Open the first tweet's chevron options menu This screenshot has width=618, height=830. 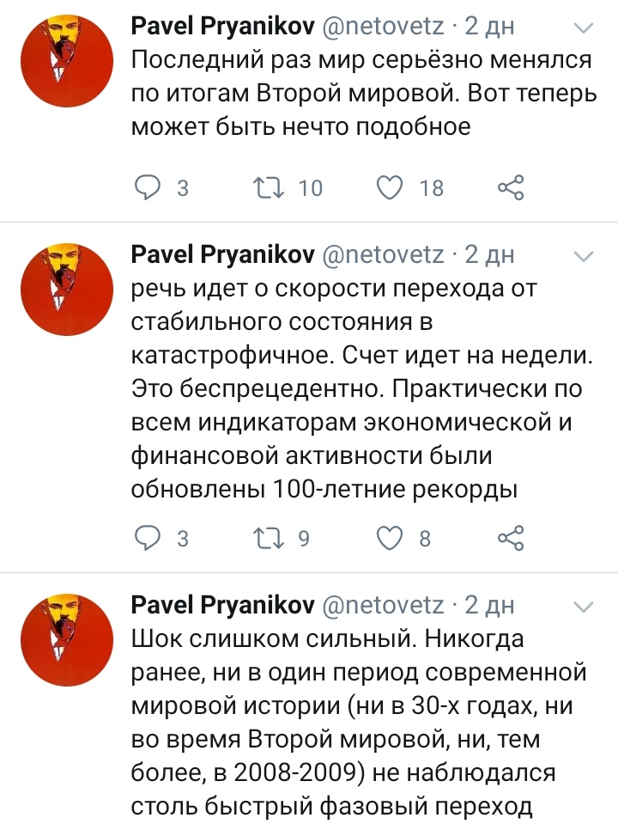coord(584,27)
